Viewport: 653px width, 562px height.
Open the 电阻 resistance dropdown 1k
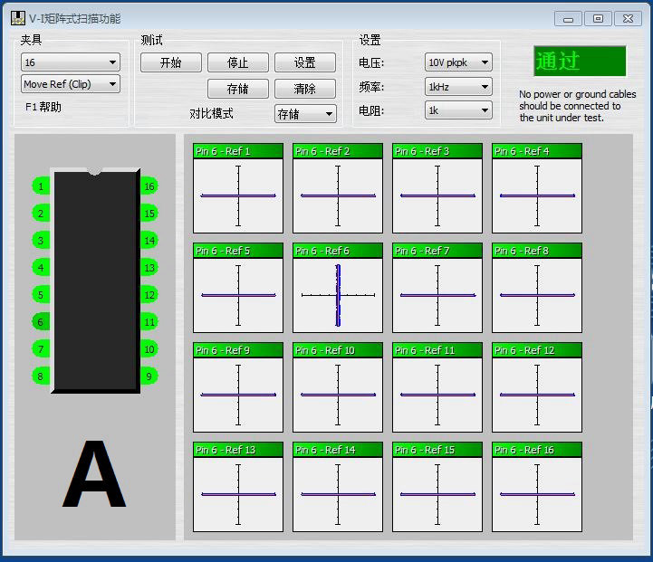coord(458,110)
